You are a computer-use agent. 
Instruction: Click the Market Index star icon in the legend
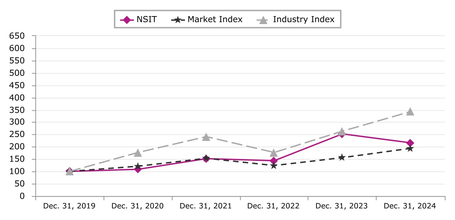point(177,20)
